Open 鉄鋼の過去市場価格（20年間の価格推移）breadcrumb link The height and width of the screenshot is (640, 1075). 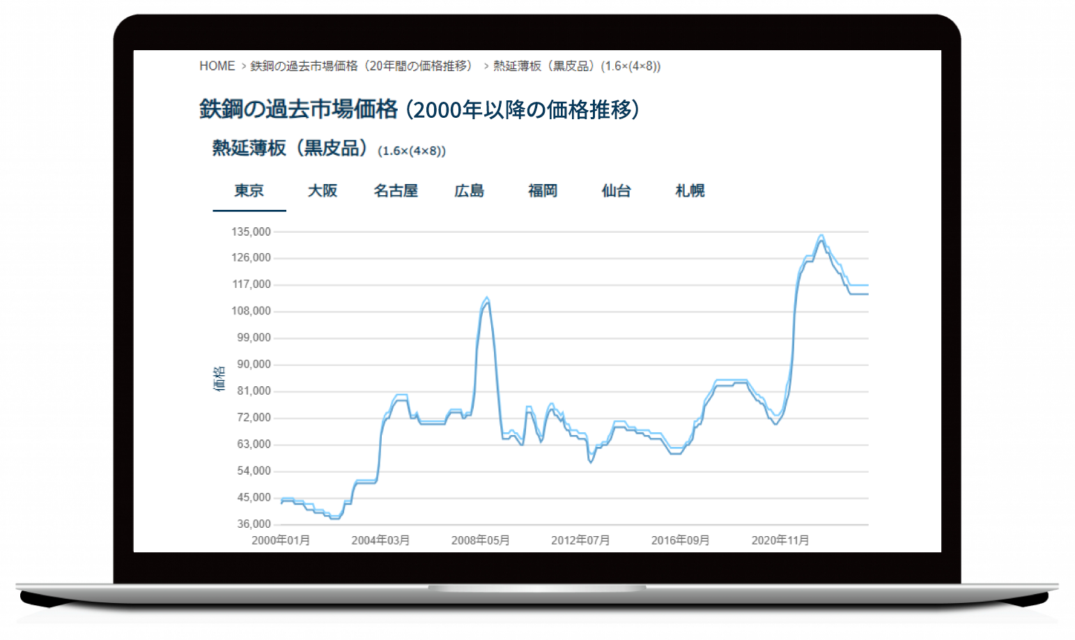tap(361, 66)
